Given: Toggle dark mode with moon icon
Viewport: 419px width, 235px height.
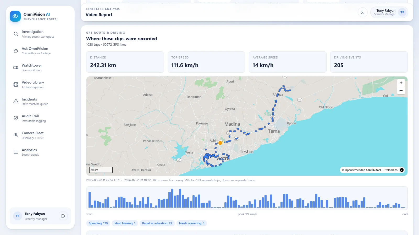Looking at the screenshot, I should 363,12.
